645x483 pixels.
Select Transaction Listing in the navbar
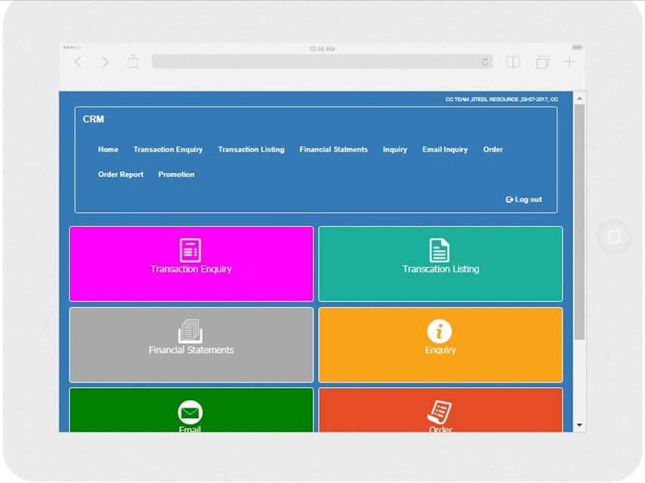point(252,149)
